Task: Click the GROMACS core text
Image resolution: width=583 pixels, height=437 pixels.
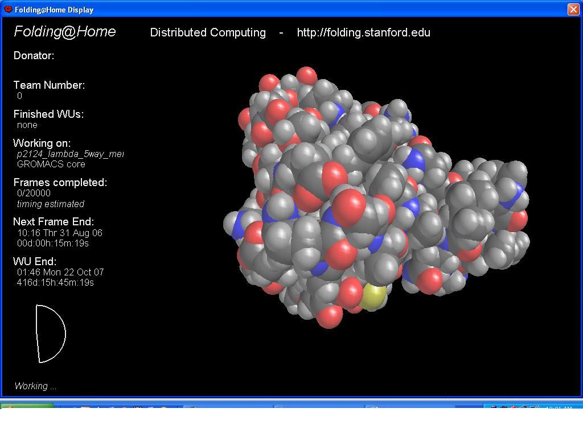Action: click(51, 164)
